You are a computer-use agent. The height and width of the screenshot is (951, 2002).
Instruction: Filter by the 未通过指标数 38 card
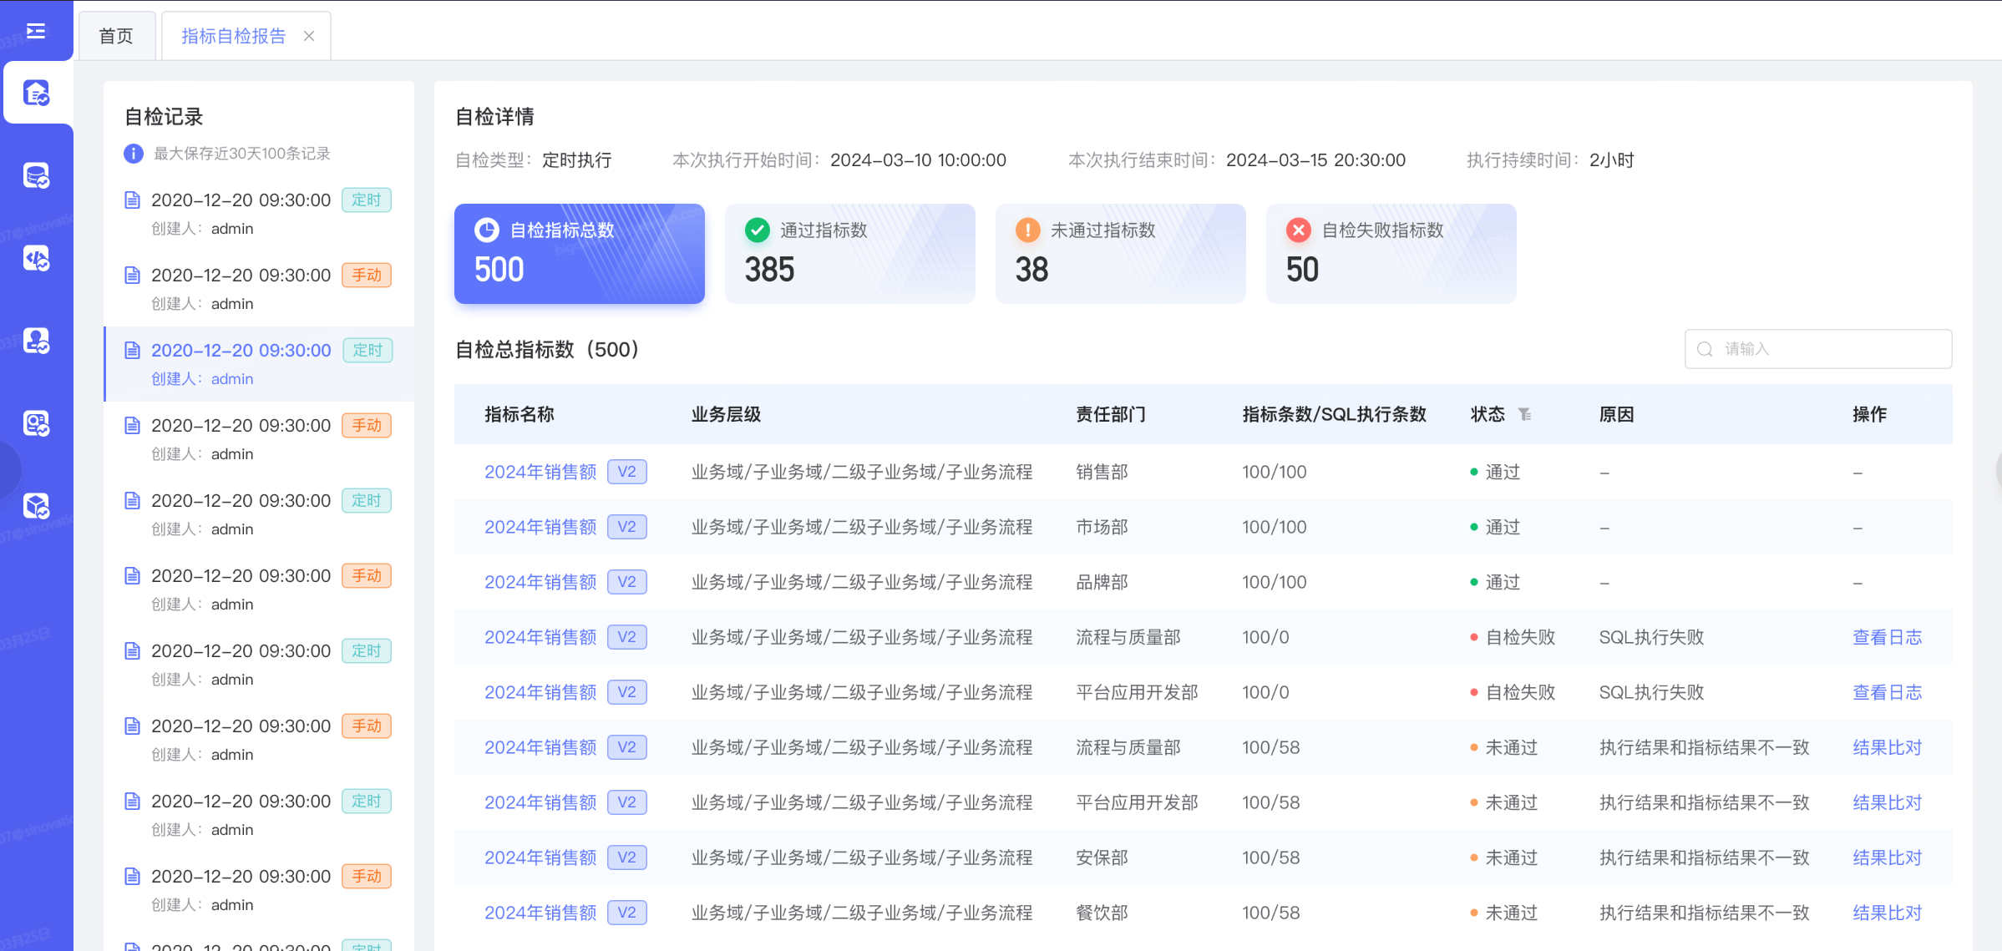[1121, 254]
